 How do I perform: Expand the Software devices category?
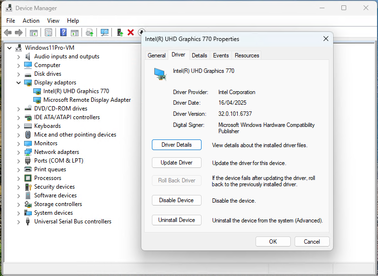coord(18,196)
